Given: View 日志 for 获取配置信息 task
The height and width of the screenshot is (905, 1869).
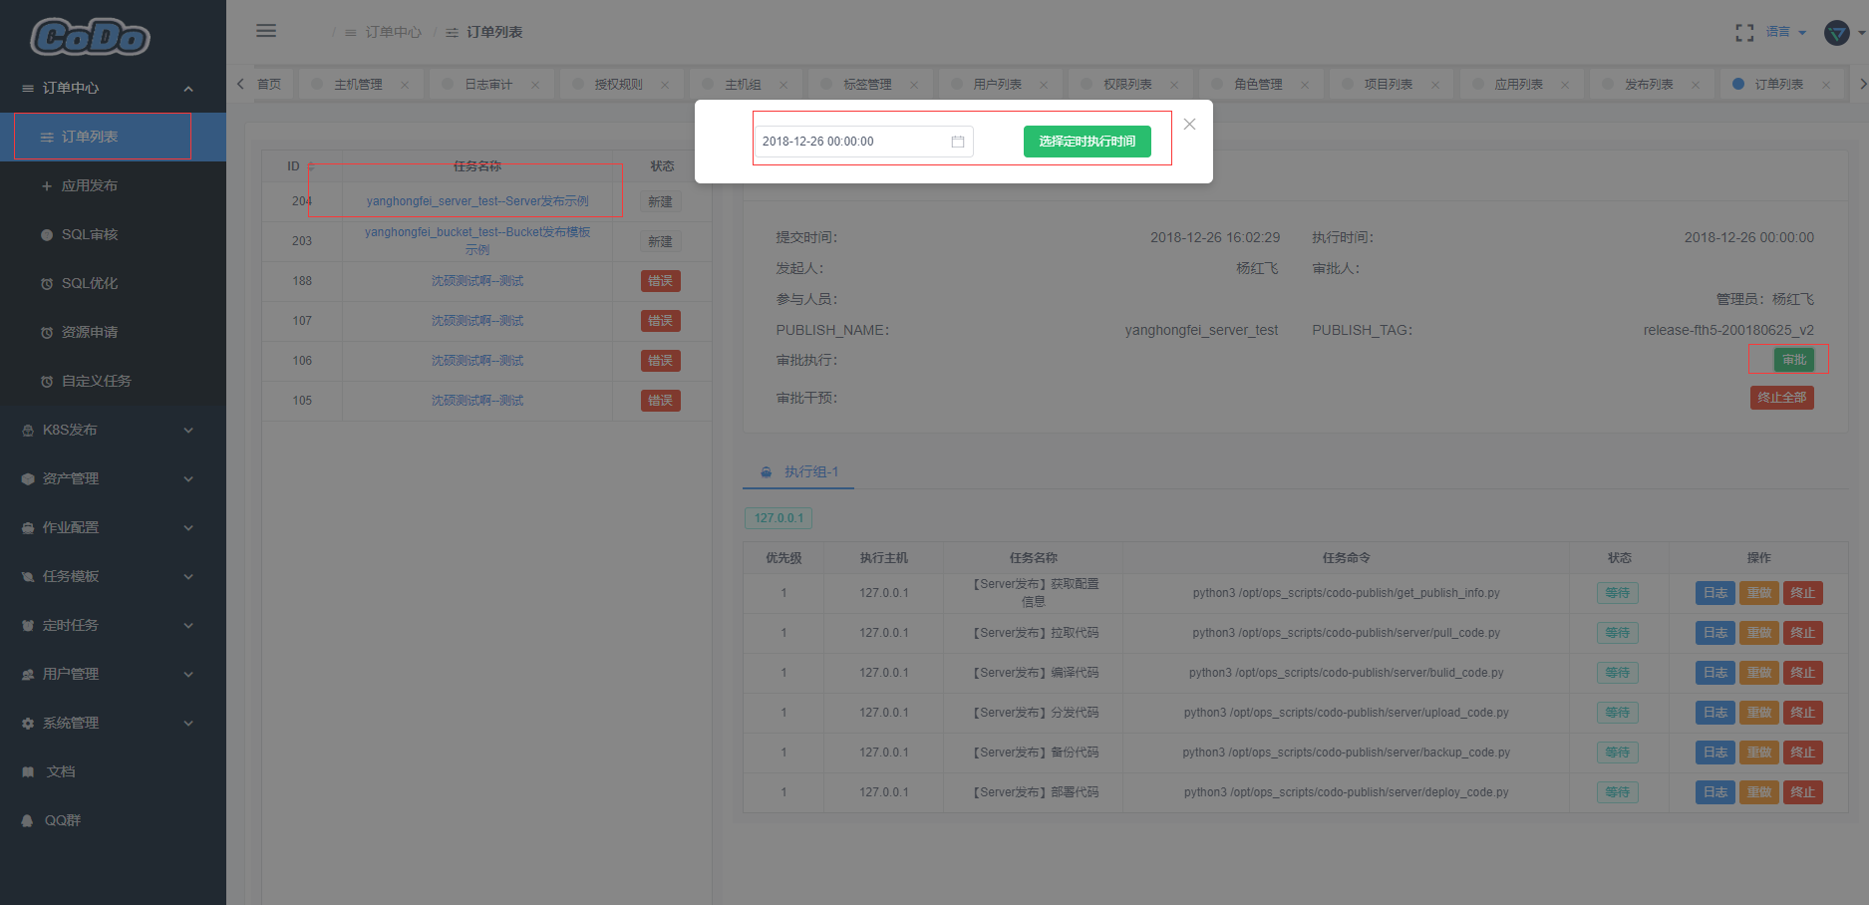Looking at the screenshot, I should point(1714,593).
